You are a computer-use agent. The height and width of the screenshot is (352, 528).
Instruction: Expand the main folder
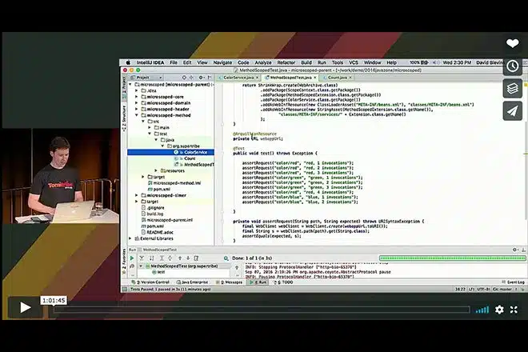[x=150, y=128]
